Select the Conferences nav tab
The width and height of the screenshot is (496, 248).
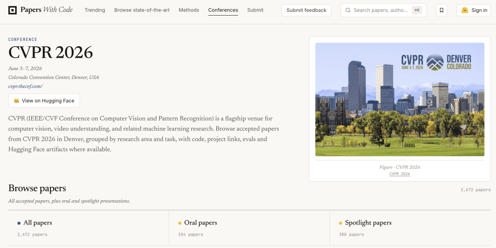point(223,10)
